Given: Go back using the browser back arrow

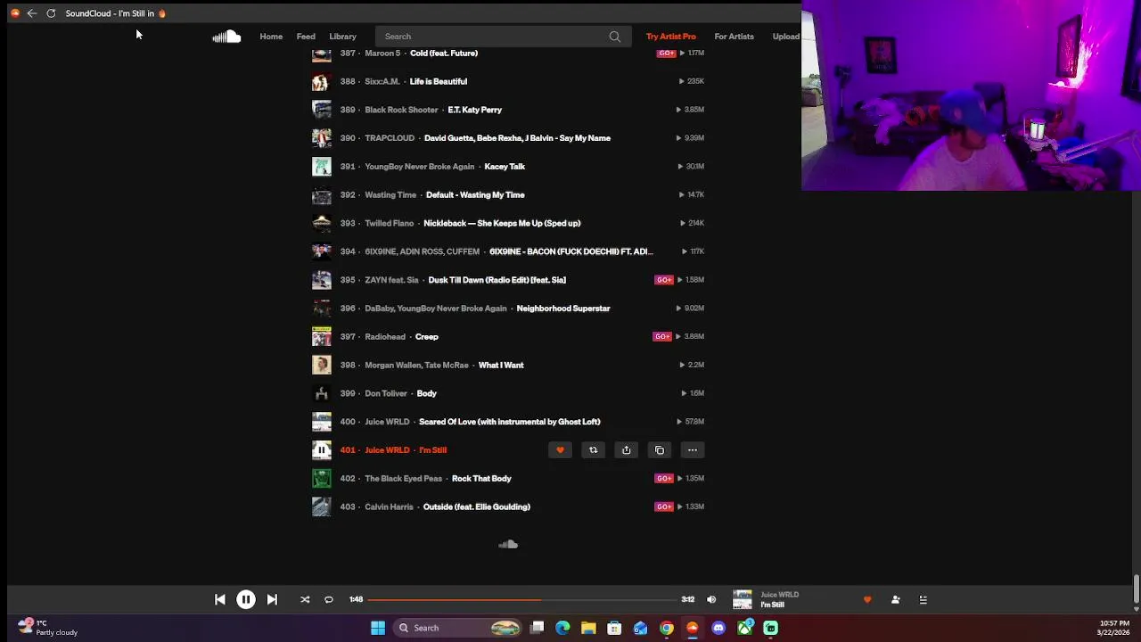Looking at the screenshot, I should coord(32,13).
